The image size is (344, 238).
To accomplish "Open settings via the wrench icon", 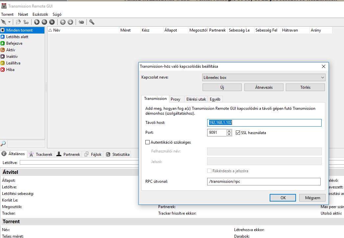I will (92, 22).
